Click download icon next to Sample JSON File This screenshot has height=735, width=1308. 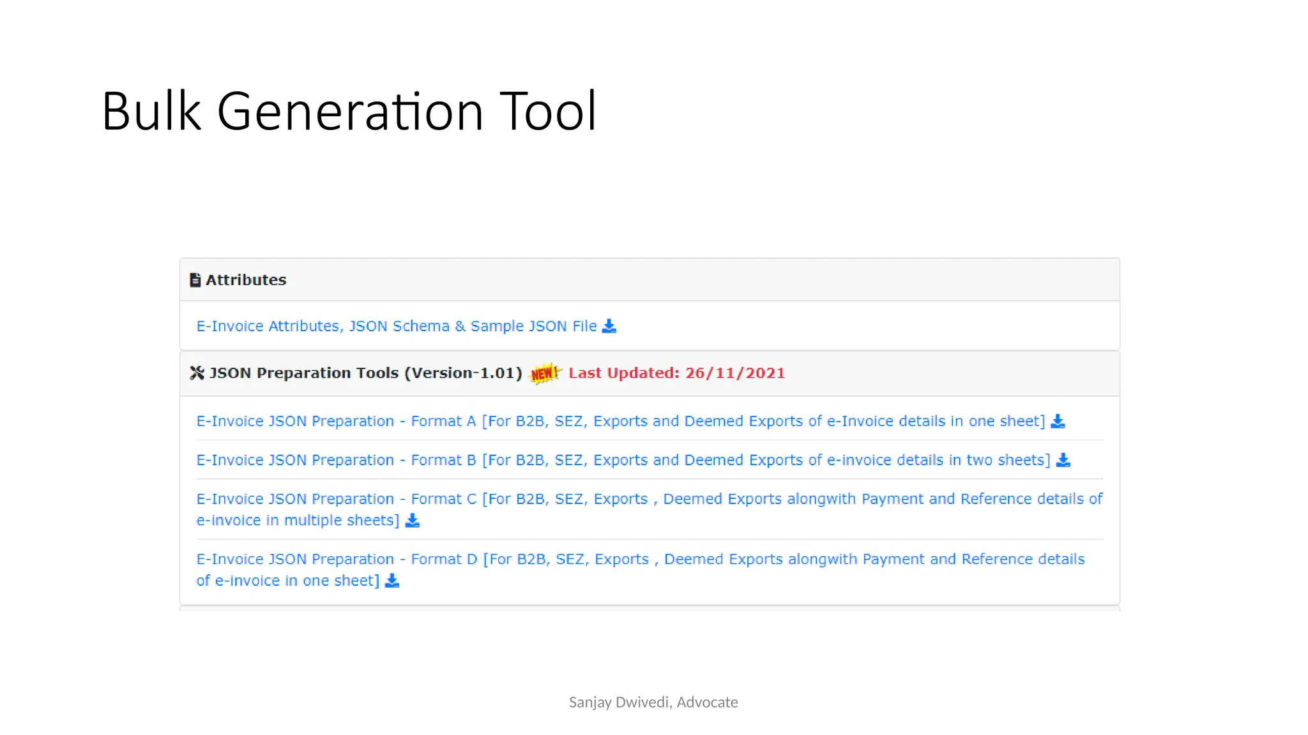[609, 326]
